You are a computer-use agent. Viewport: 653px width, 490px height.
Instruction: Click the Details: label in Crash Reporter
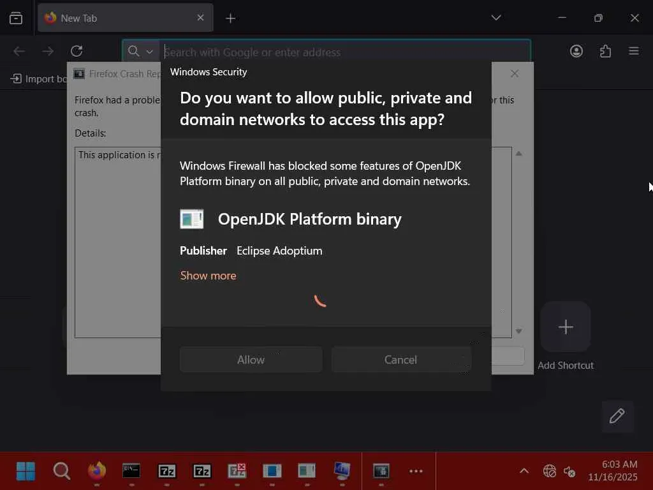click(91, 133)
